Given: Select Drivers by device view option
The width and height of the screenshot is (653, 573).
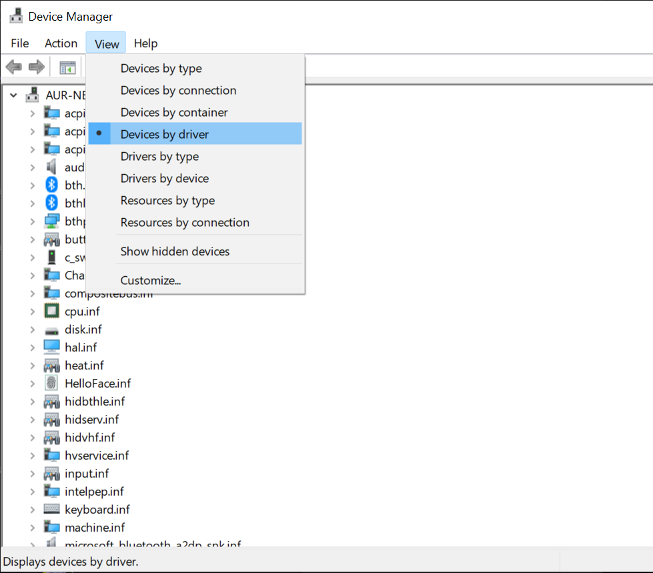Looking at the screenshot, I should [x=165, y=179].
